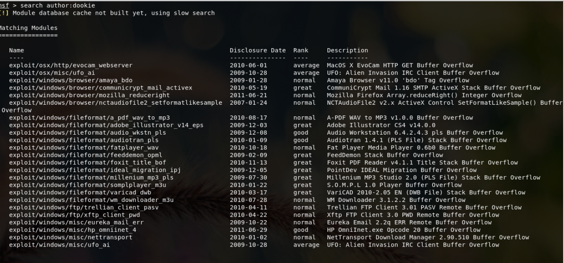Select module exploit/osx/misc/ufo_ai
This screenshot has height=263, width=564.
click(x=52, y=73)
